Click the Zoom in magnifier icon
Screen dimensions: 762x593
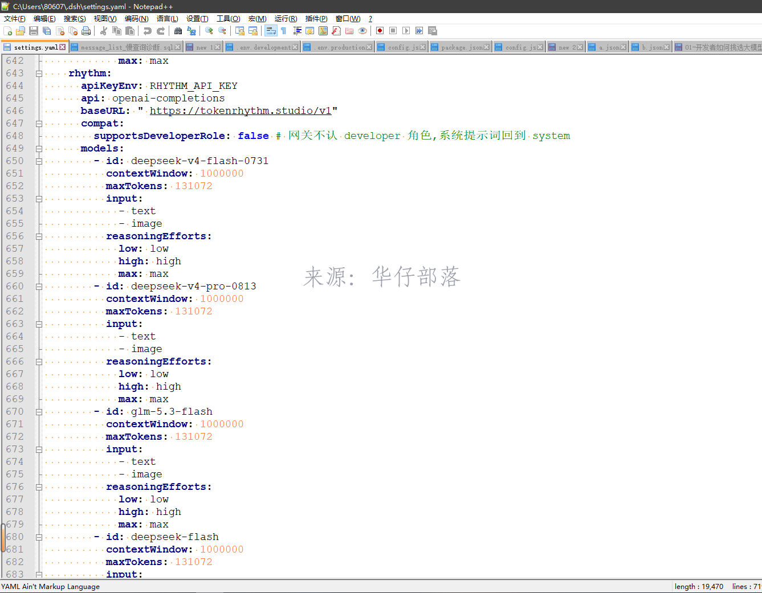pos(209,31)
